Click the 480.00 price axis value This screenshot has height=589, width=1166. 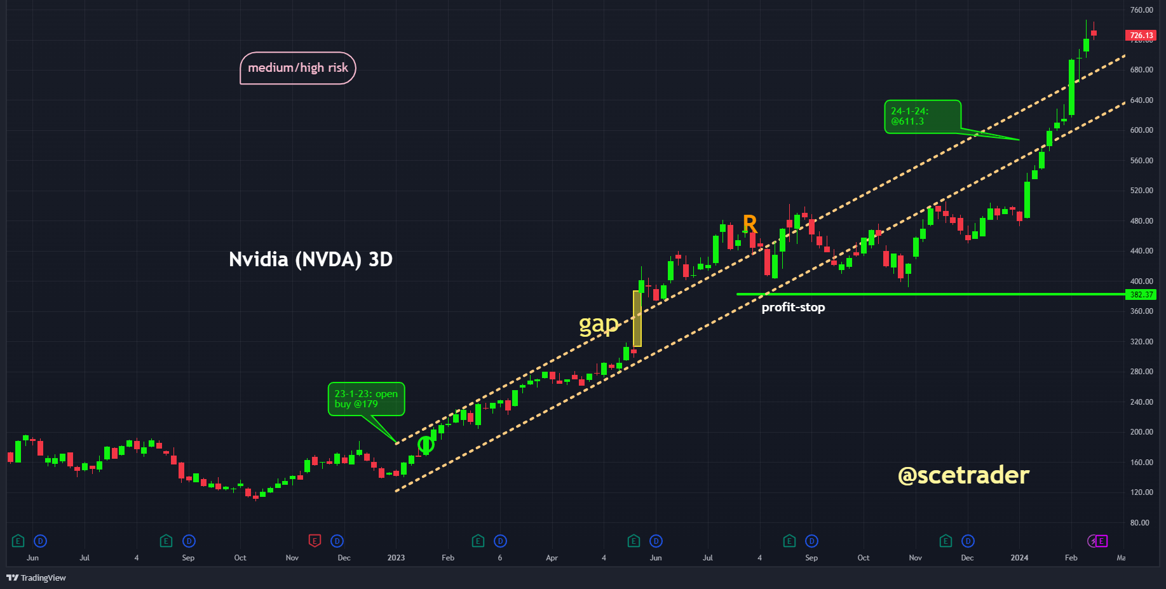point(1142,221)
